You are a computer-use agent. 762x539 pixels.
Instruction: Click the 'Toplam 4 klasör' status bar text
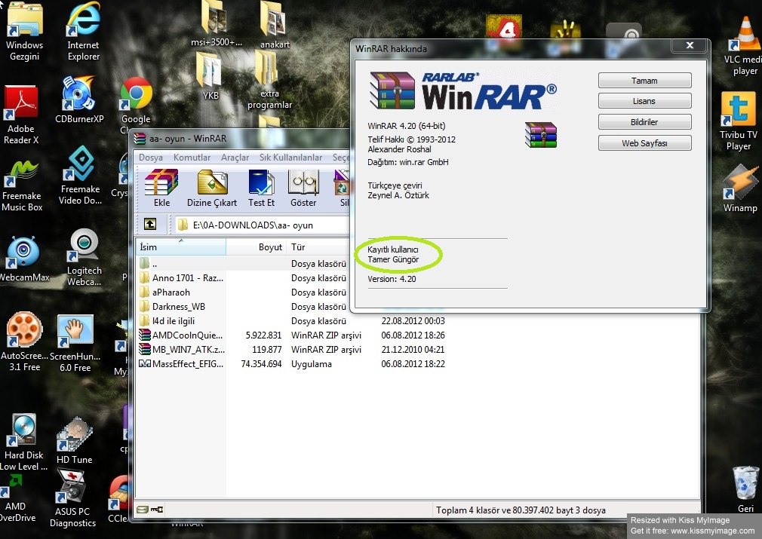point(521,510)
